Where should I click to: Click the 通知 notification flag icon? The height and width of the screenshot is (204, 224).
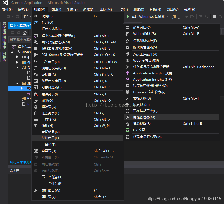click(x=36, y=126)
